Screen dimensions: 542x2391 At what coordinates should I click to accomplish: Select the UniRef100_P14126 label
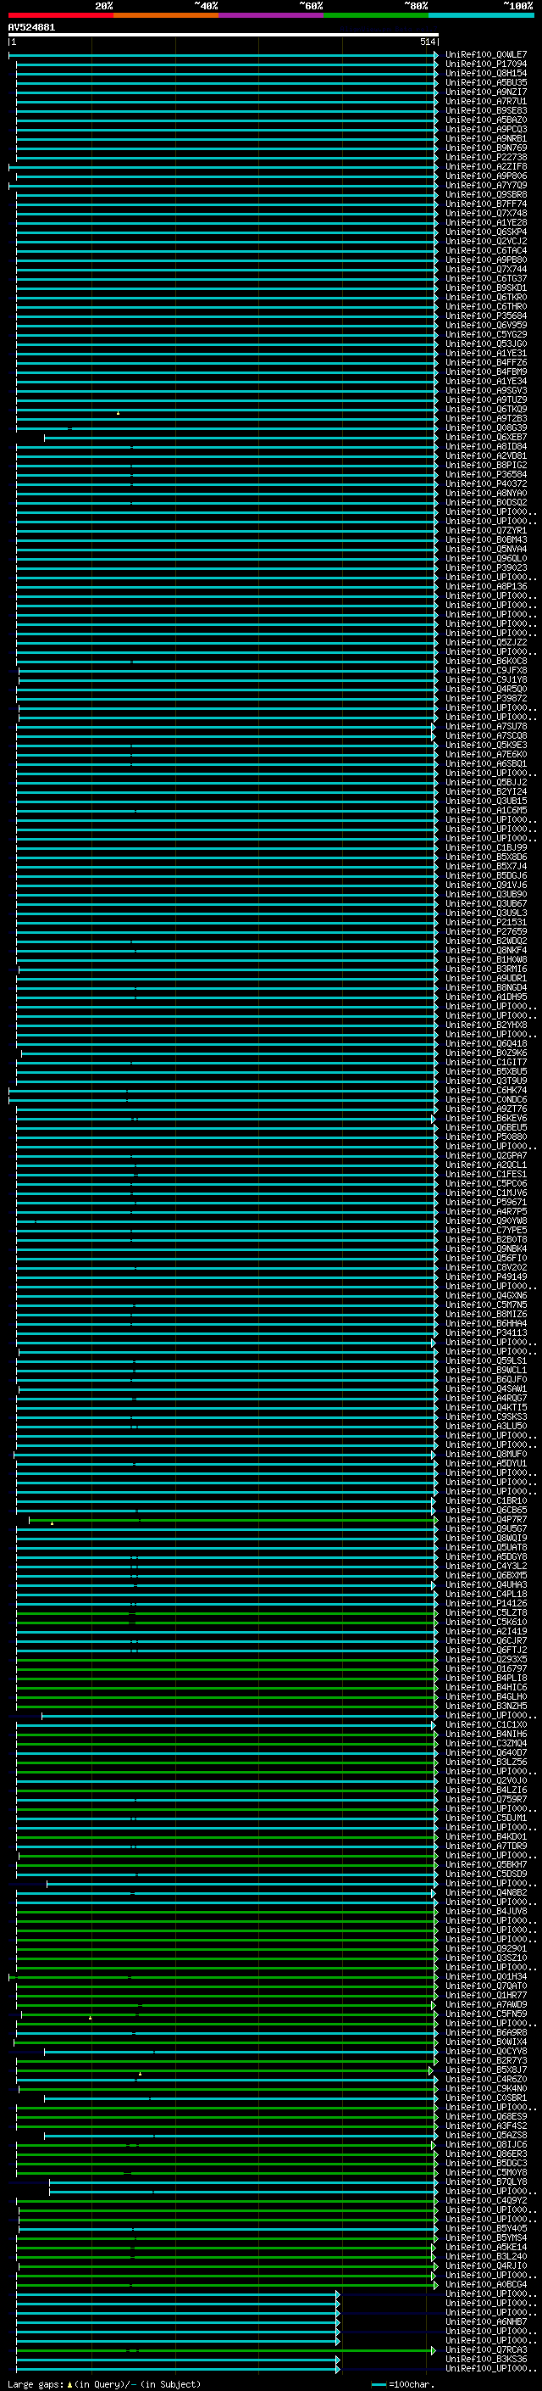point(485,1603)
